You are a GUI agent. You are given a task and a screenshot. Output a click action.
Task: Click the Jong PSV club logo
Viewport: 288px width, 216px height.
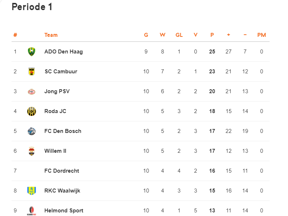[31, 91]
